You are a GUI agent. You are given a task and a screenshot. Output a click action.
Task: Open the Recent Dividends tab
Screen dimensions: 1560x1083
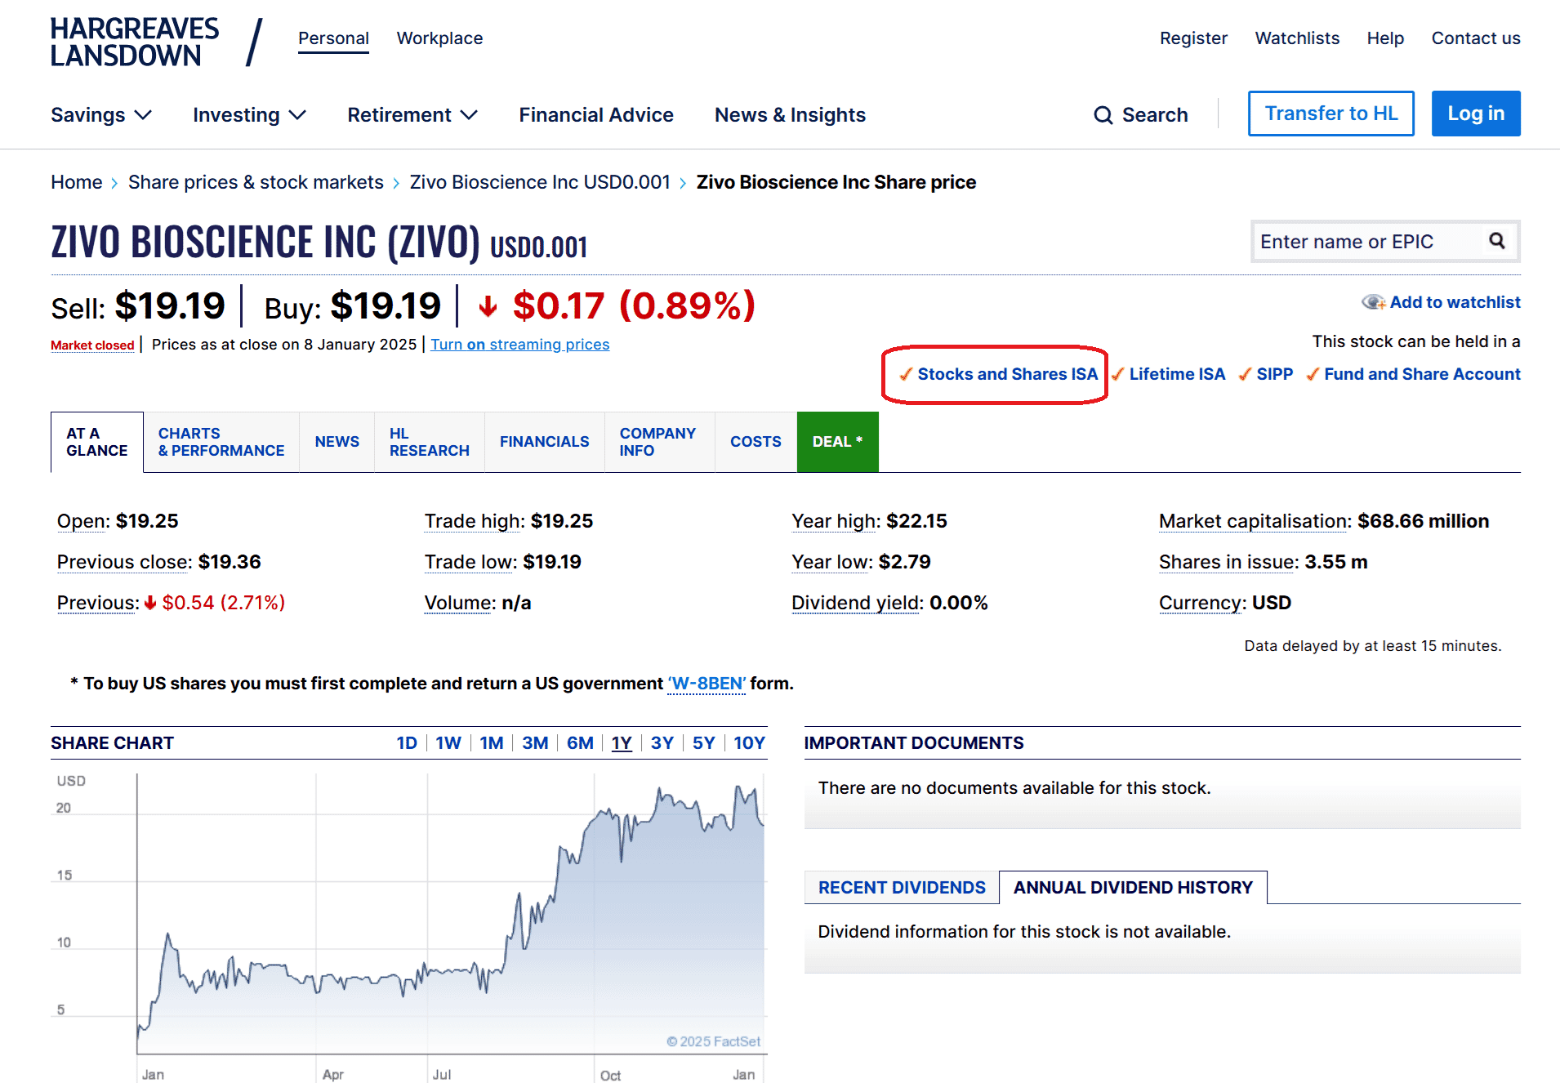902,888
